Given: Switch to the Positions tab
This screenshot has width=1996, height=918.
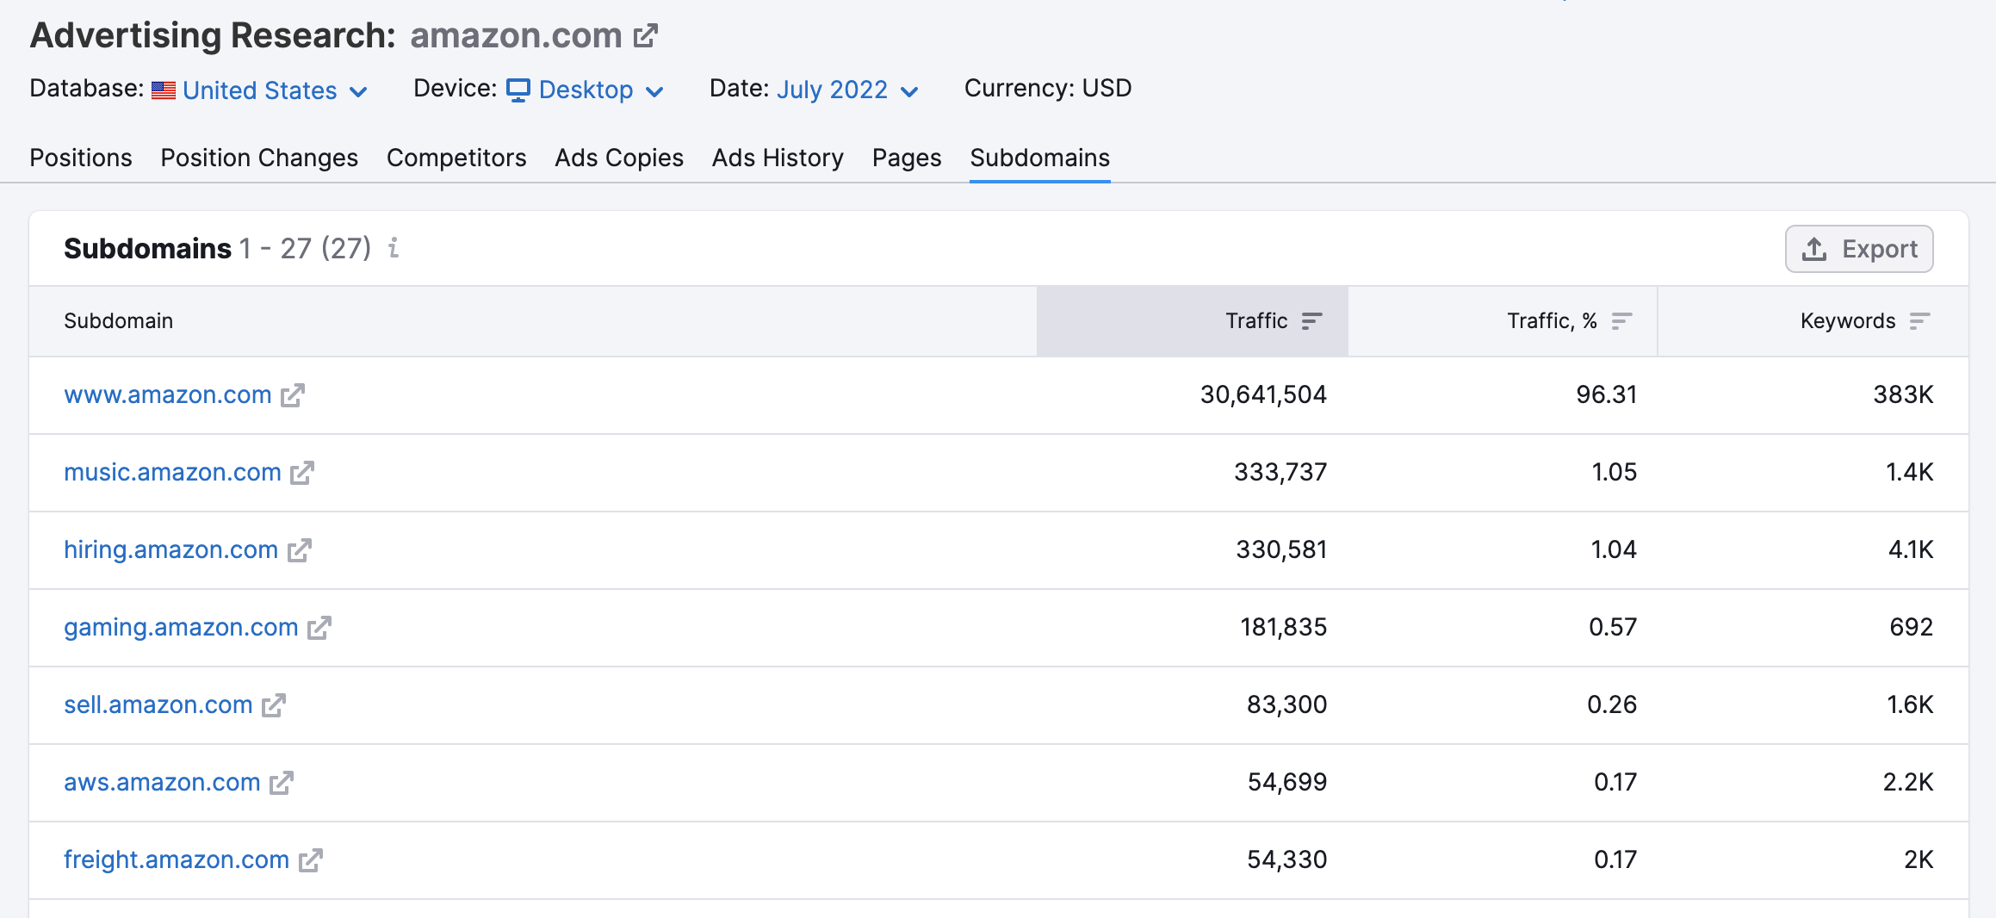Looking at the screenshot, I should coord(81,158).
